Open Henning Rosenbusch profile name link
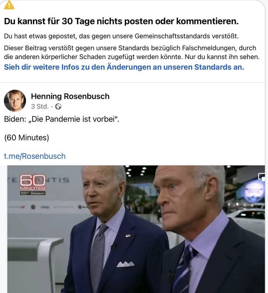Viewport: 268px width, 293px height. (70, 96)
